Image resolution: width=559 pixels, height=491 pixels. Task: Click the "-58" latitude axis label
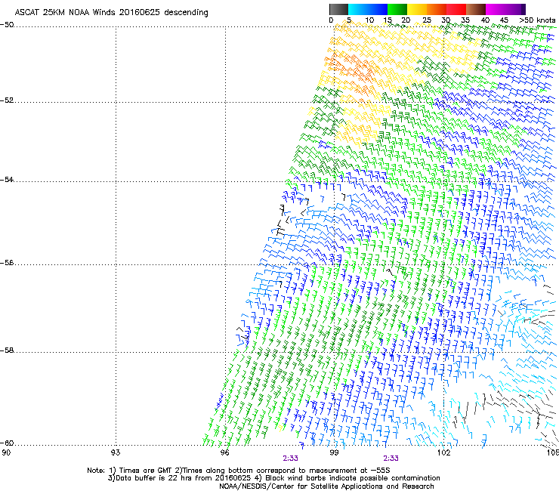[7, 350]
